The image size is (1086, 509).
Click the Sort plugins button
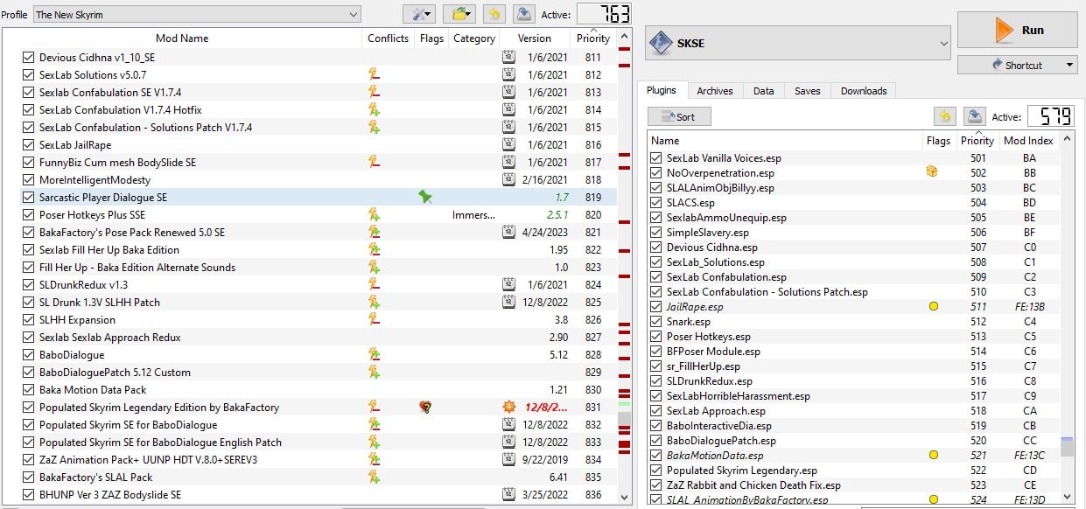pyautogui.click(x=679, y=116)
